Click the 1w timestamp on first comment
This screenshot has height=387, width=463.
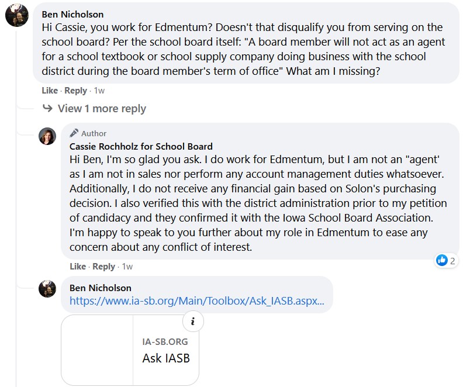point(99,91)
